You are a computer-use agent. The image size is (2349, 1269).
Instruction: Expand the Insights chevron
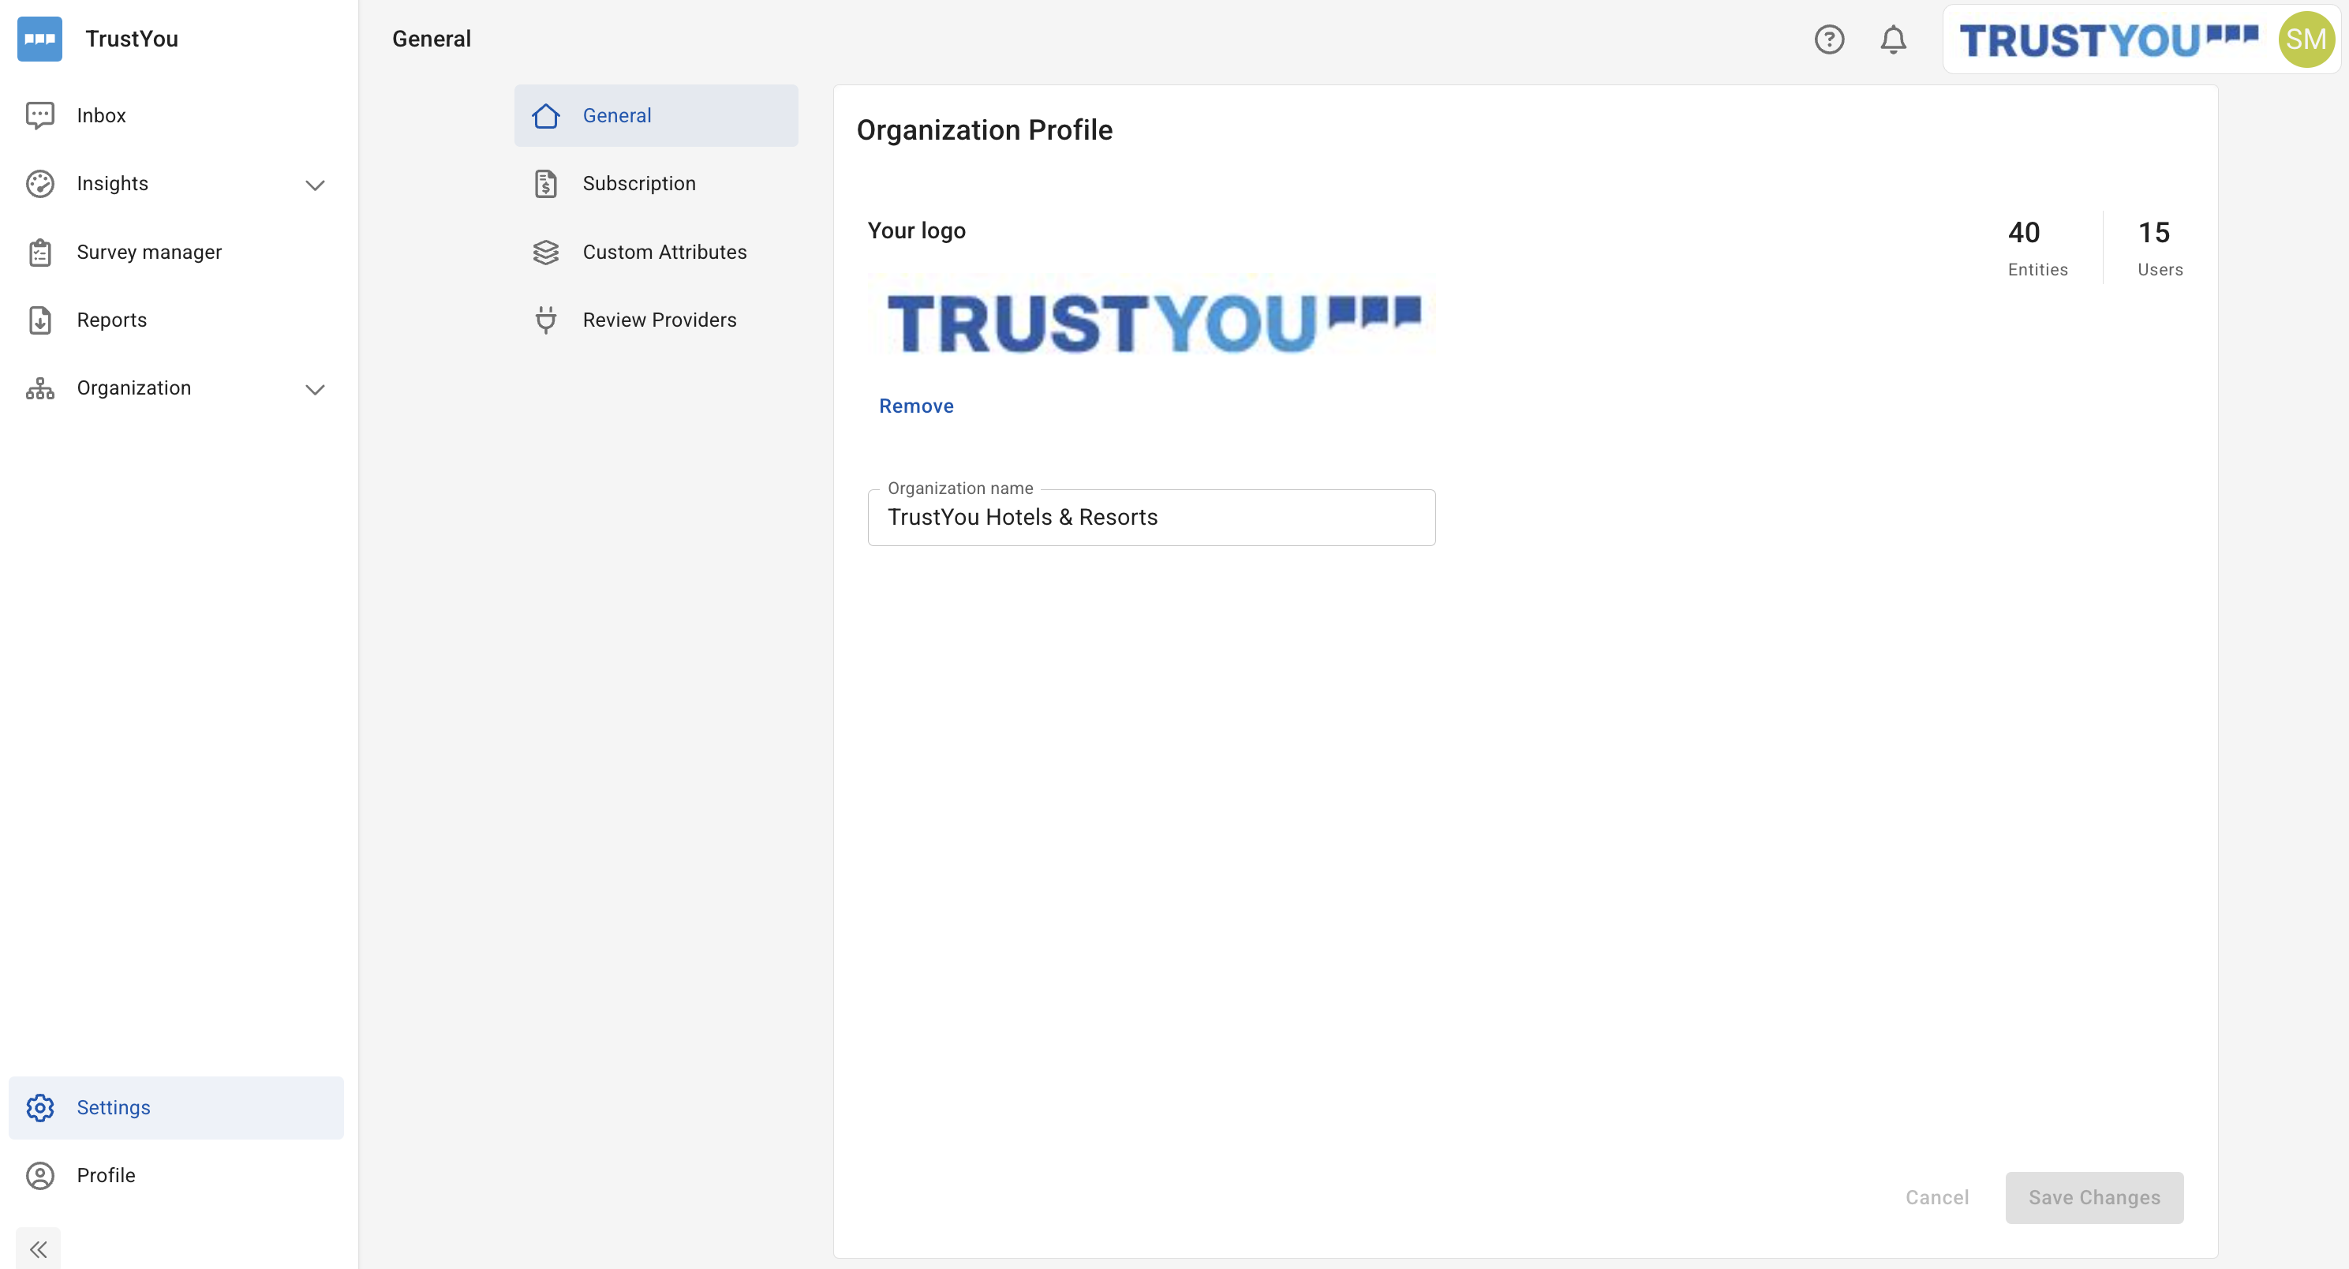tap(316, 185)
